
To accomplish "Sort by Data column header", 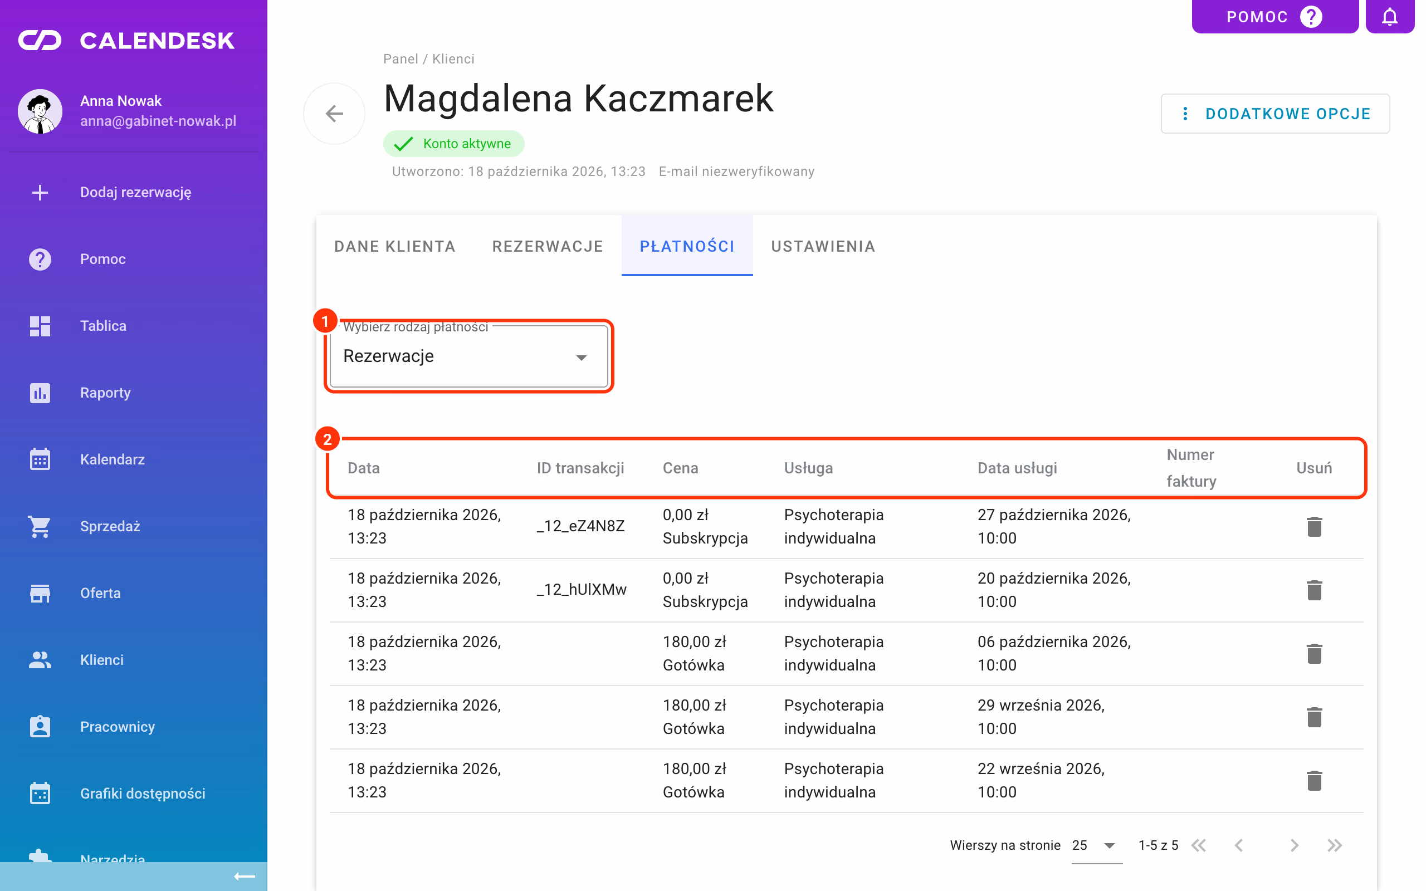I will [364, 468].
